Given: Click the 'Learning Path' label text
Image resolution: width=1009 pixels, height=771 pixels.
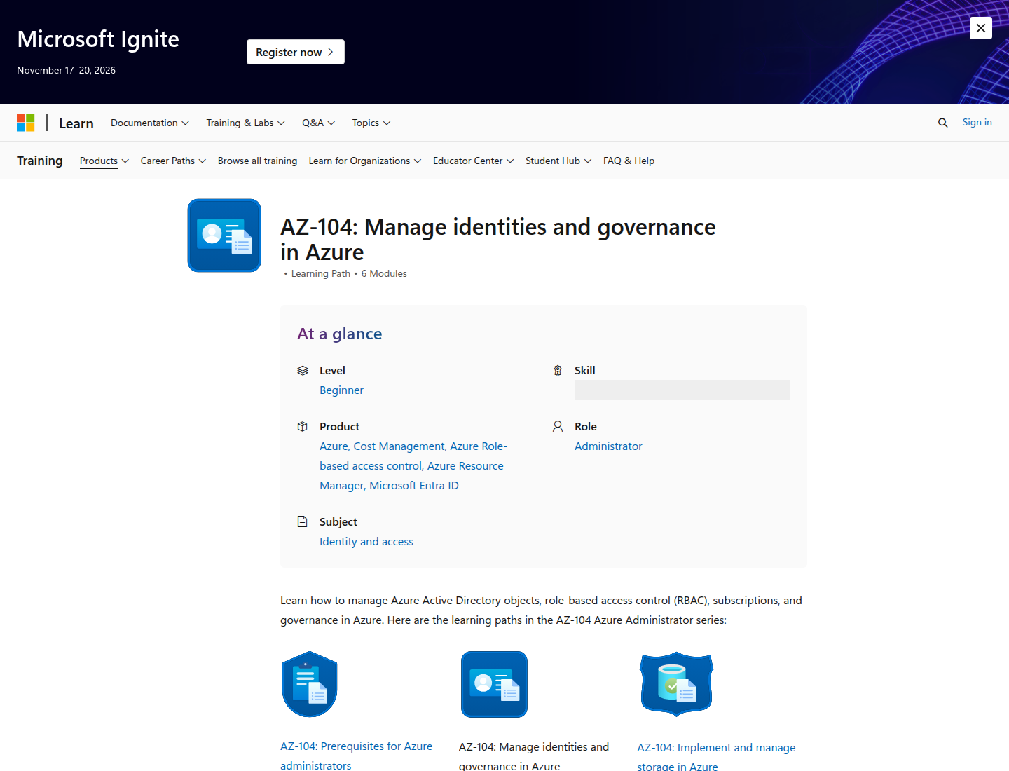Looking at the screenshot, I should (321, 273).
